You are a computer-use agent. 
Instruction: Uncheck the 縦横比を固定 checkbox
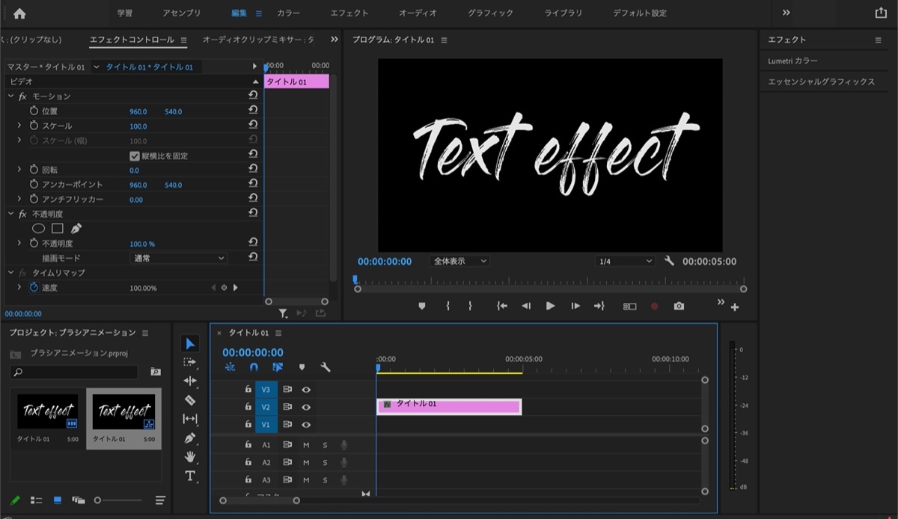click(x=135, y=156)
